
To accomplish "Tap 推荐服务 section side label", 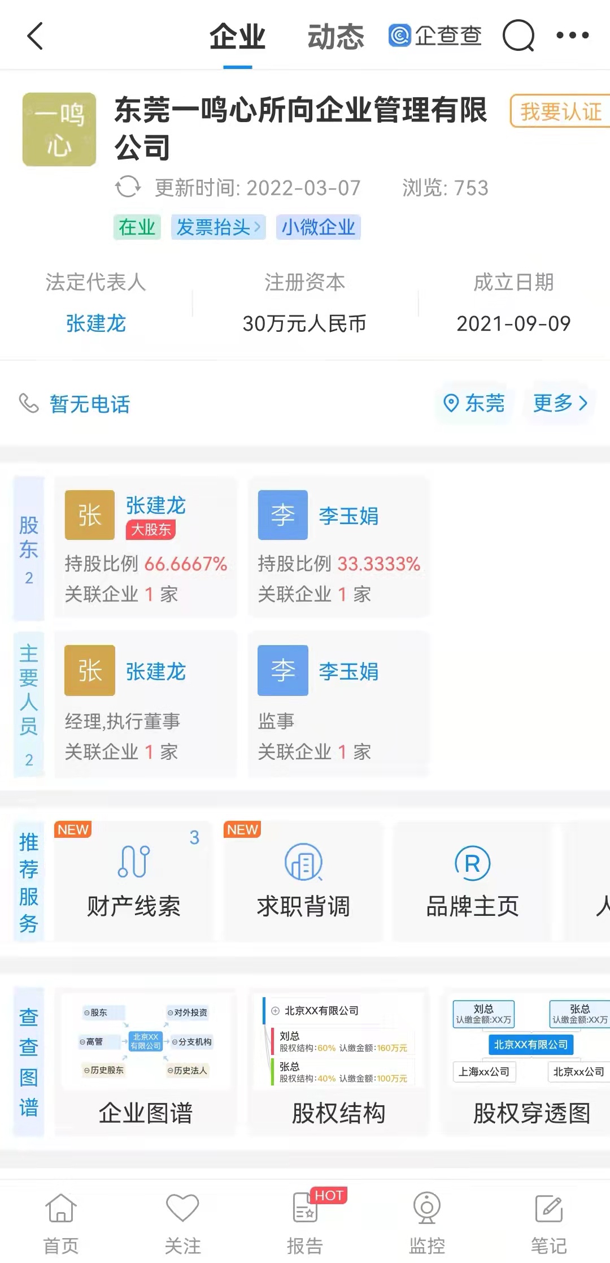I will (29, 882).
